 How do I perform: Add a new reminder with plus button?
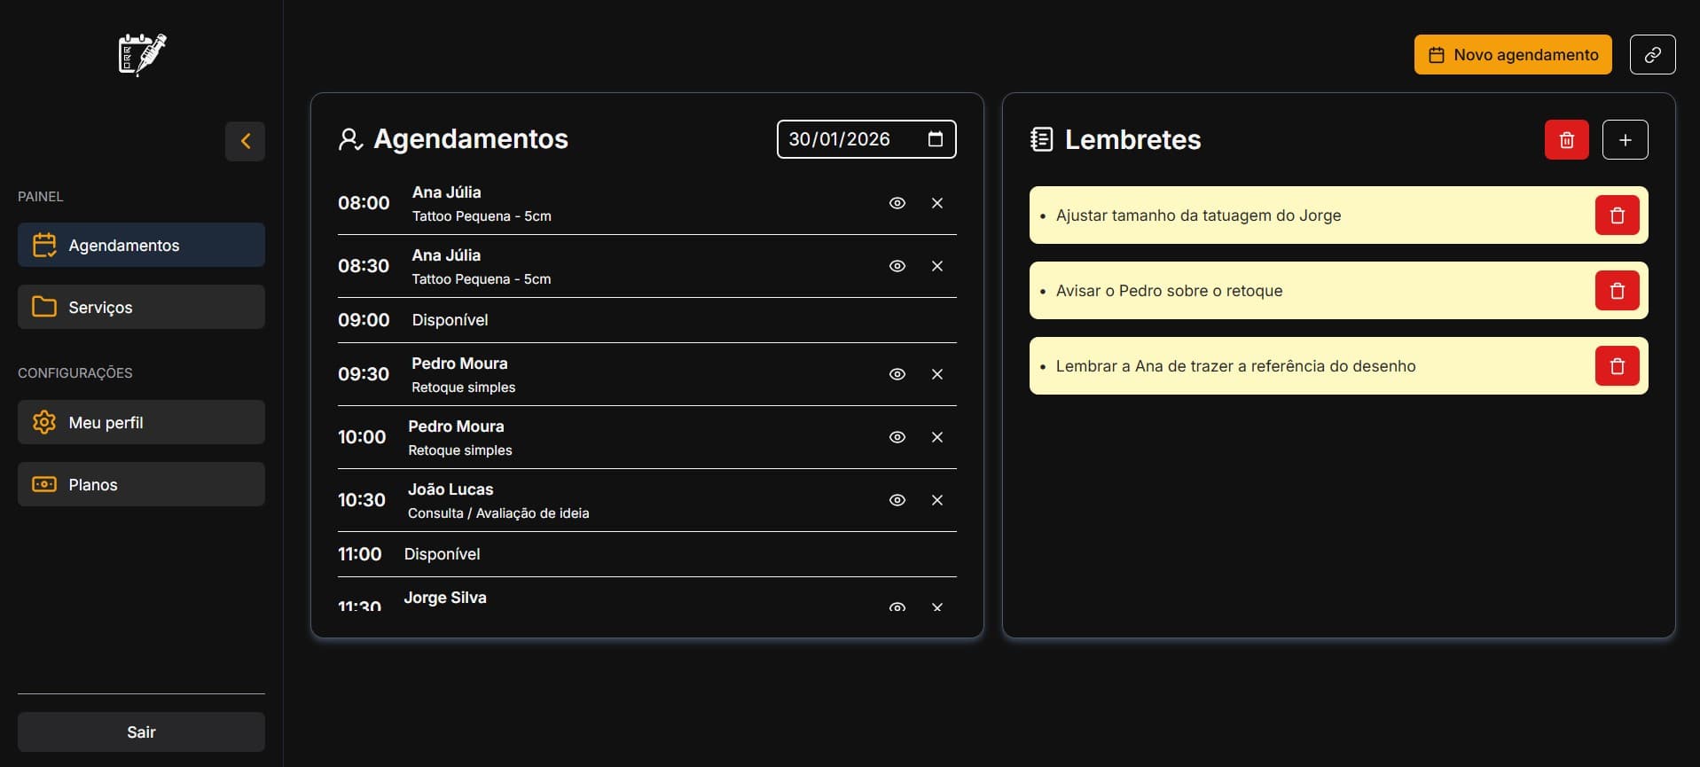[1625, 140]
